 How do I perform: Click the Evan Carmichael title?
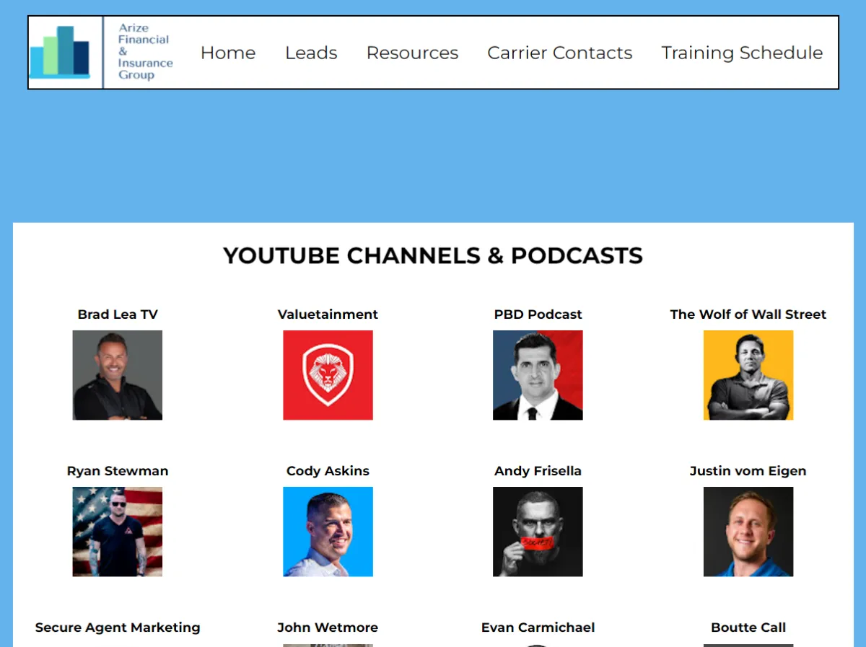coord(538,628)
